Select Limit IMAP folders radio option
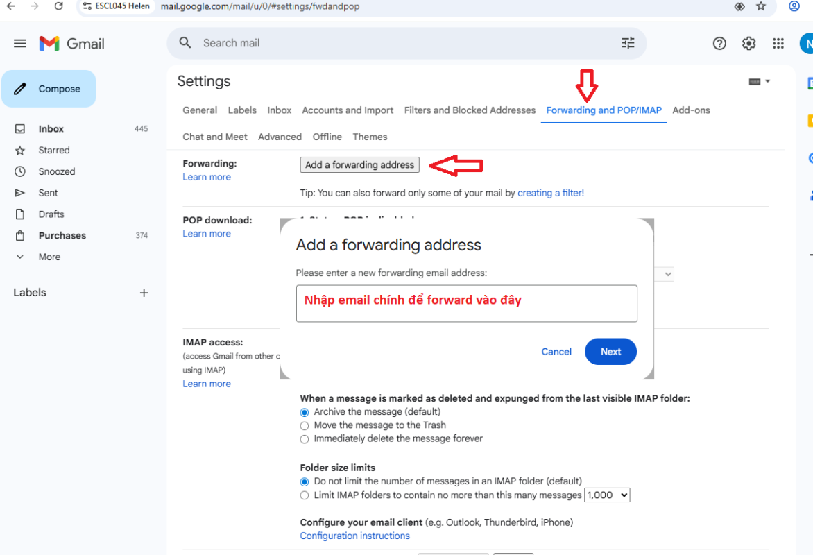 click(x=305, y=495)
